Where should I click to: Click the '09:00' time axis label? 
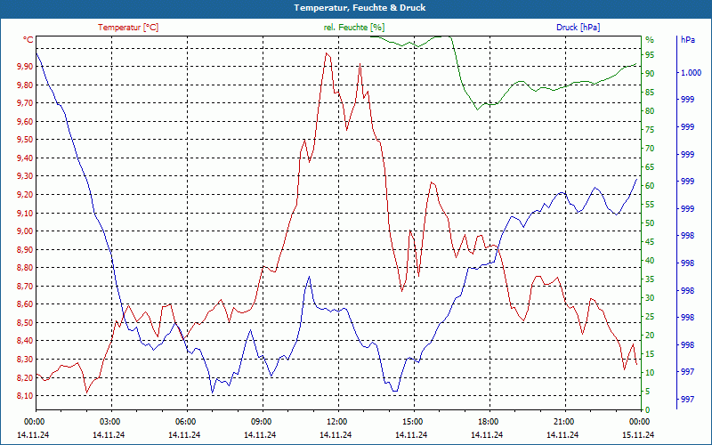coord(261,422)
